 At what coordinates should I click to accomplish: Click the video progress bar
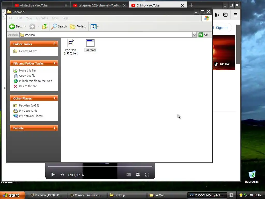pyautogui.click(x=100, y=167)
